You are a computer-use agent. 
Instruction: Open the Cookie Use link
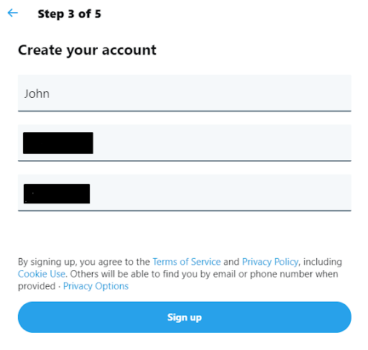point(42,274)
